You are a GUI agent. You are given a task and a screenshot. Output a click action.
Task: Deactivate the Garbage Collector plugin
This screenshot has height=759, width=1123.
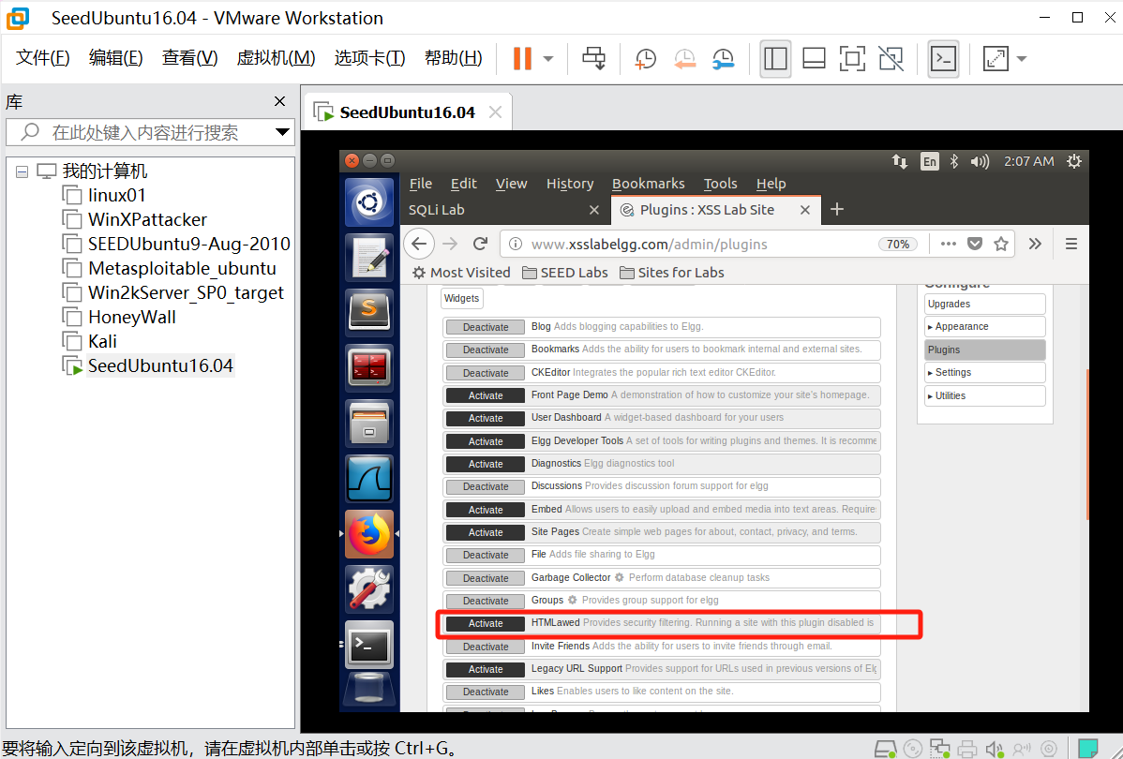pyautogui.click(x=486, y=578)
